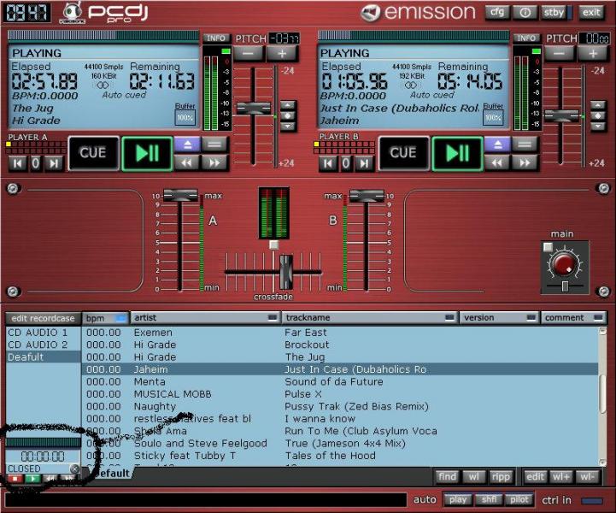
Task: Reset Player A pitch with center diamond button
Action: [x=288, y=116]
